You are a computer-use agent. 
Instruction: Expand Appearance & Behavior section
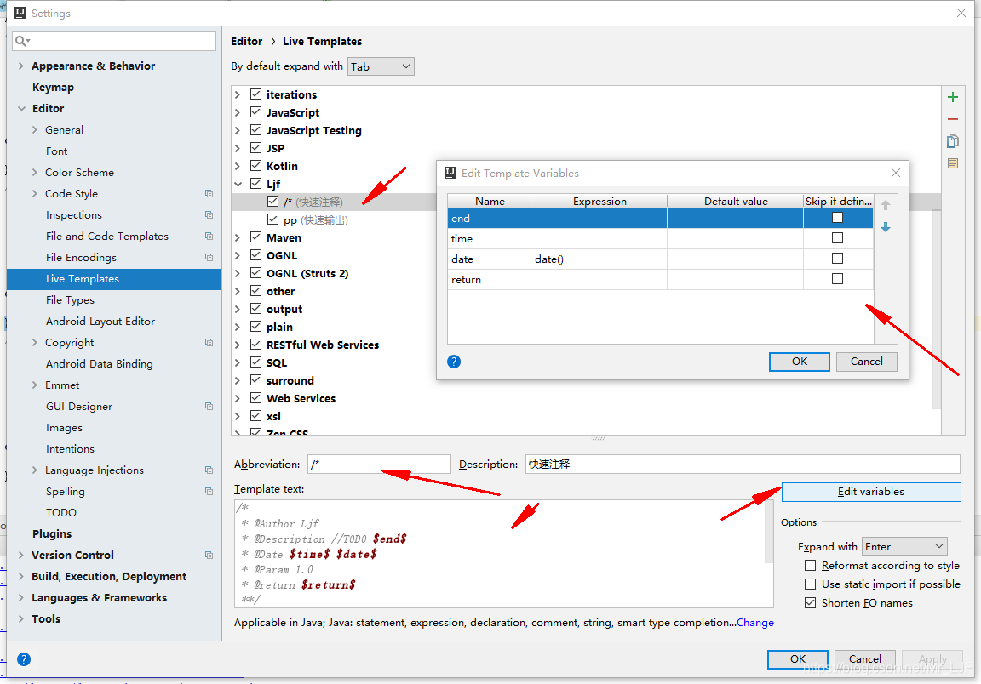pos(20,66)
